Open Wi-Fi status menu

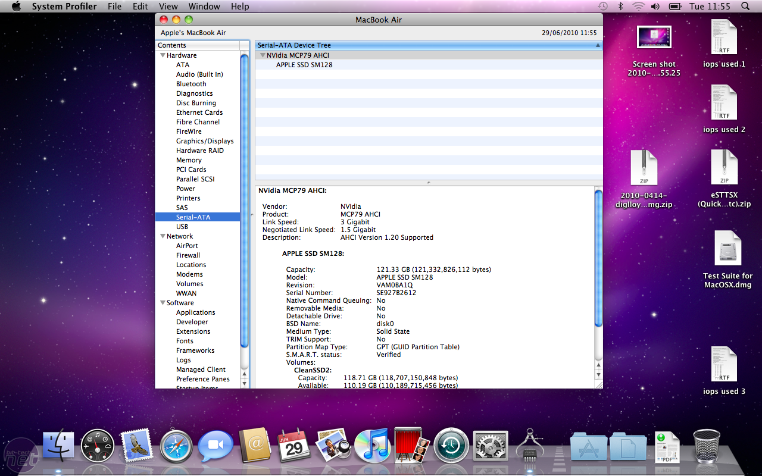coord(638,7)
